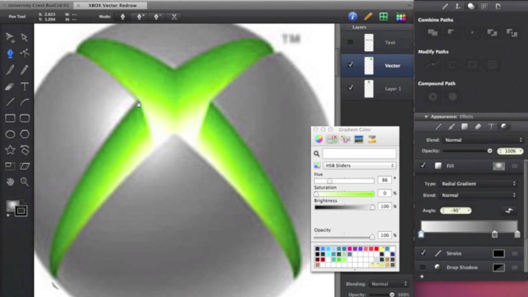The height and width of the screenshot is (297, 528).
Task: Open the HSB Sliders dropdown
Action: [x=359, y=165]
